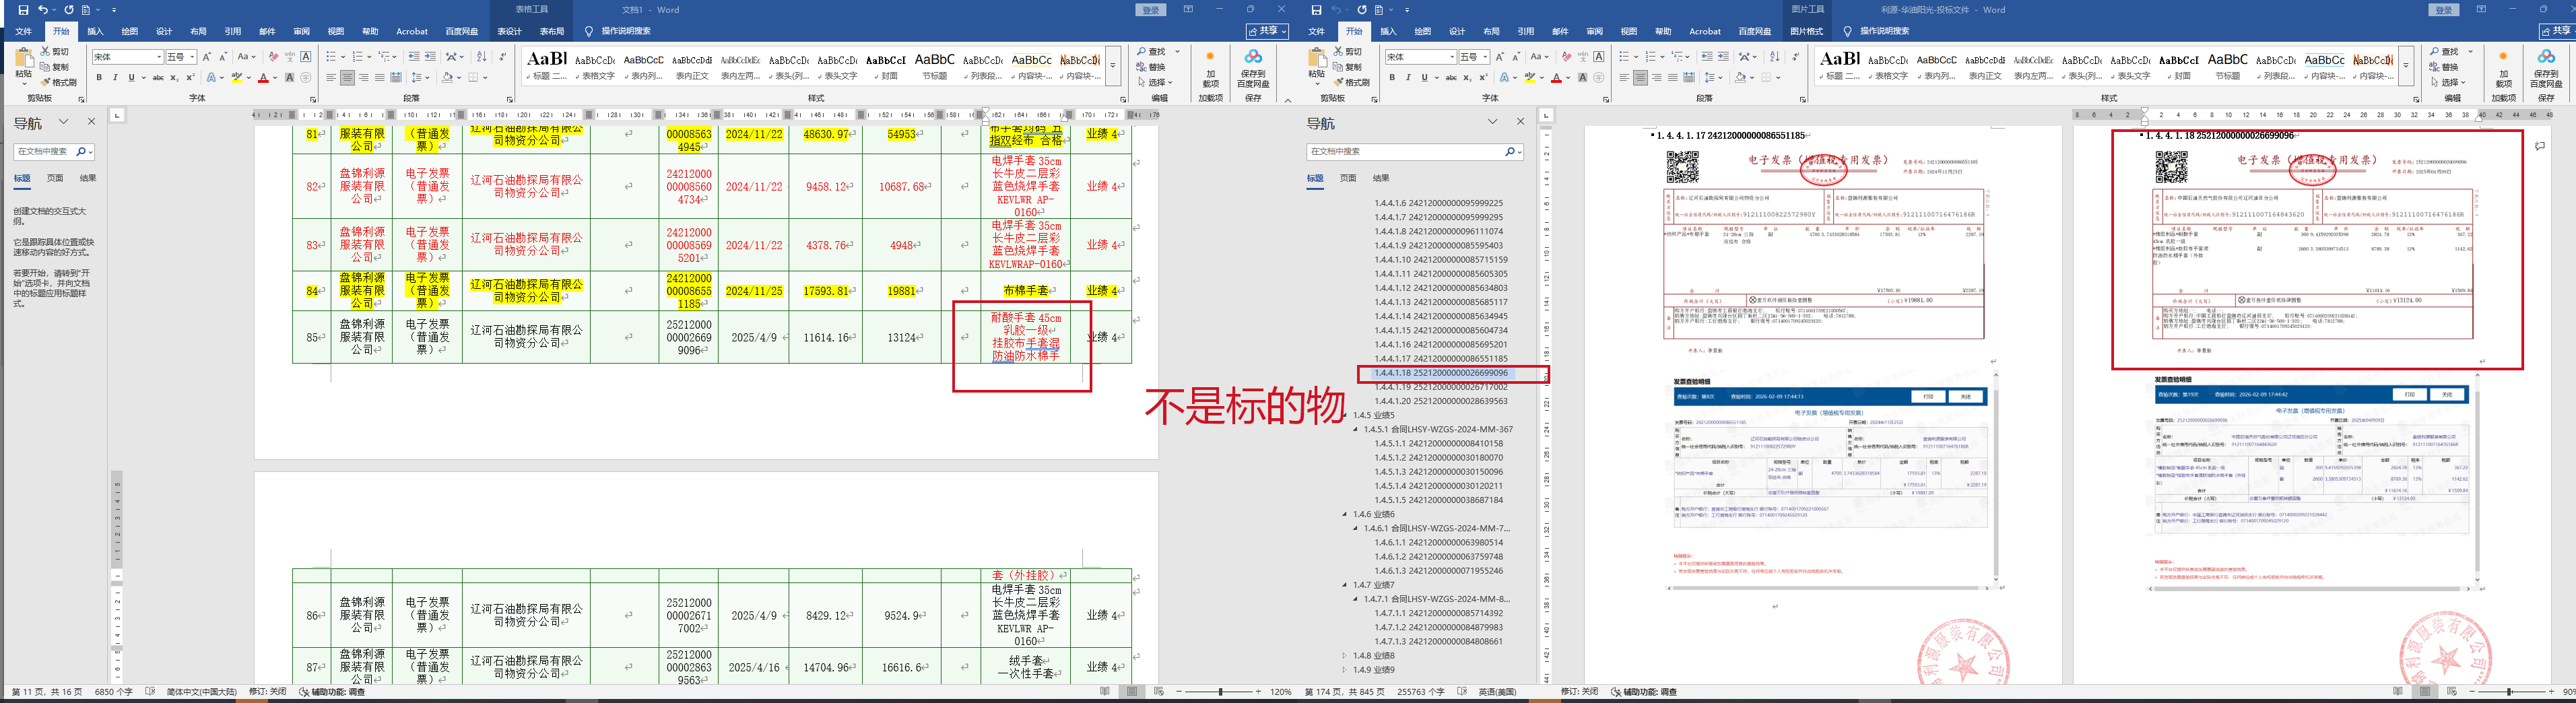The image size is (2576, 703).
Task: Show paragraph marks in left Word window
Action: click(502, 56)
